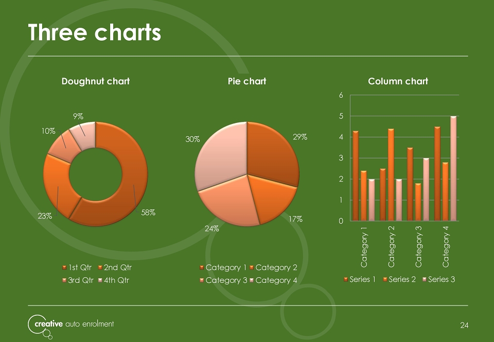Select the 2nd Qtr legend entry

click(x=115, y=267)
